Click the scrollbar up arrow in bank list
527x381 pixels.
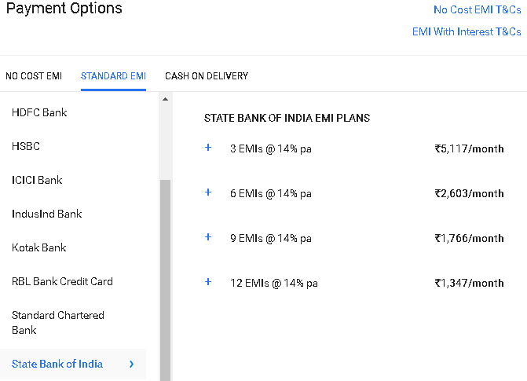pos(165,99)
